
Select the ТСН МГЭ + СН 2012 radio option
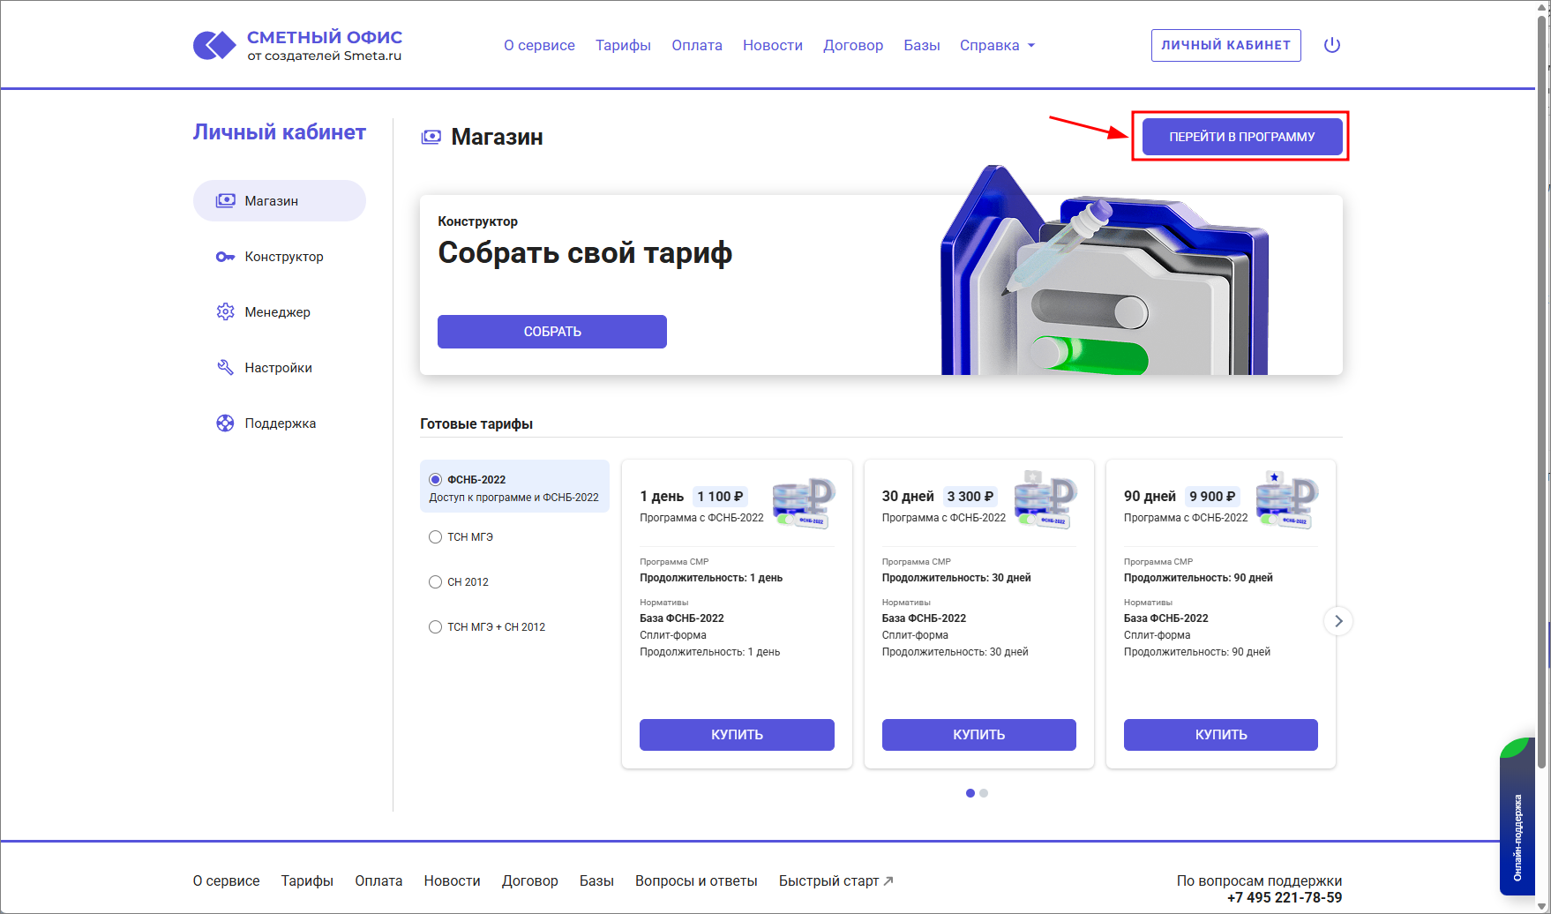pyautogui.click(x=435, y=627)
